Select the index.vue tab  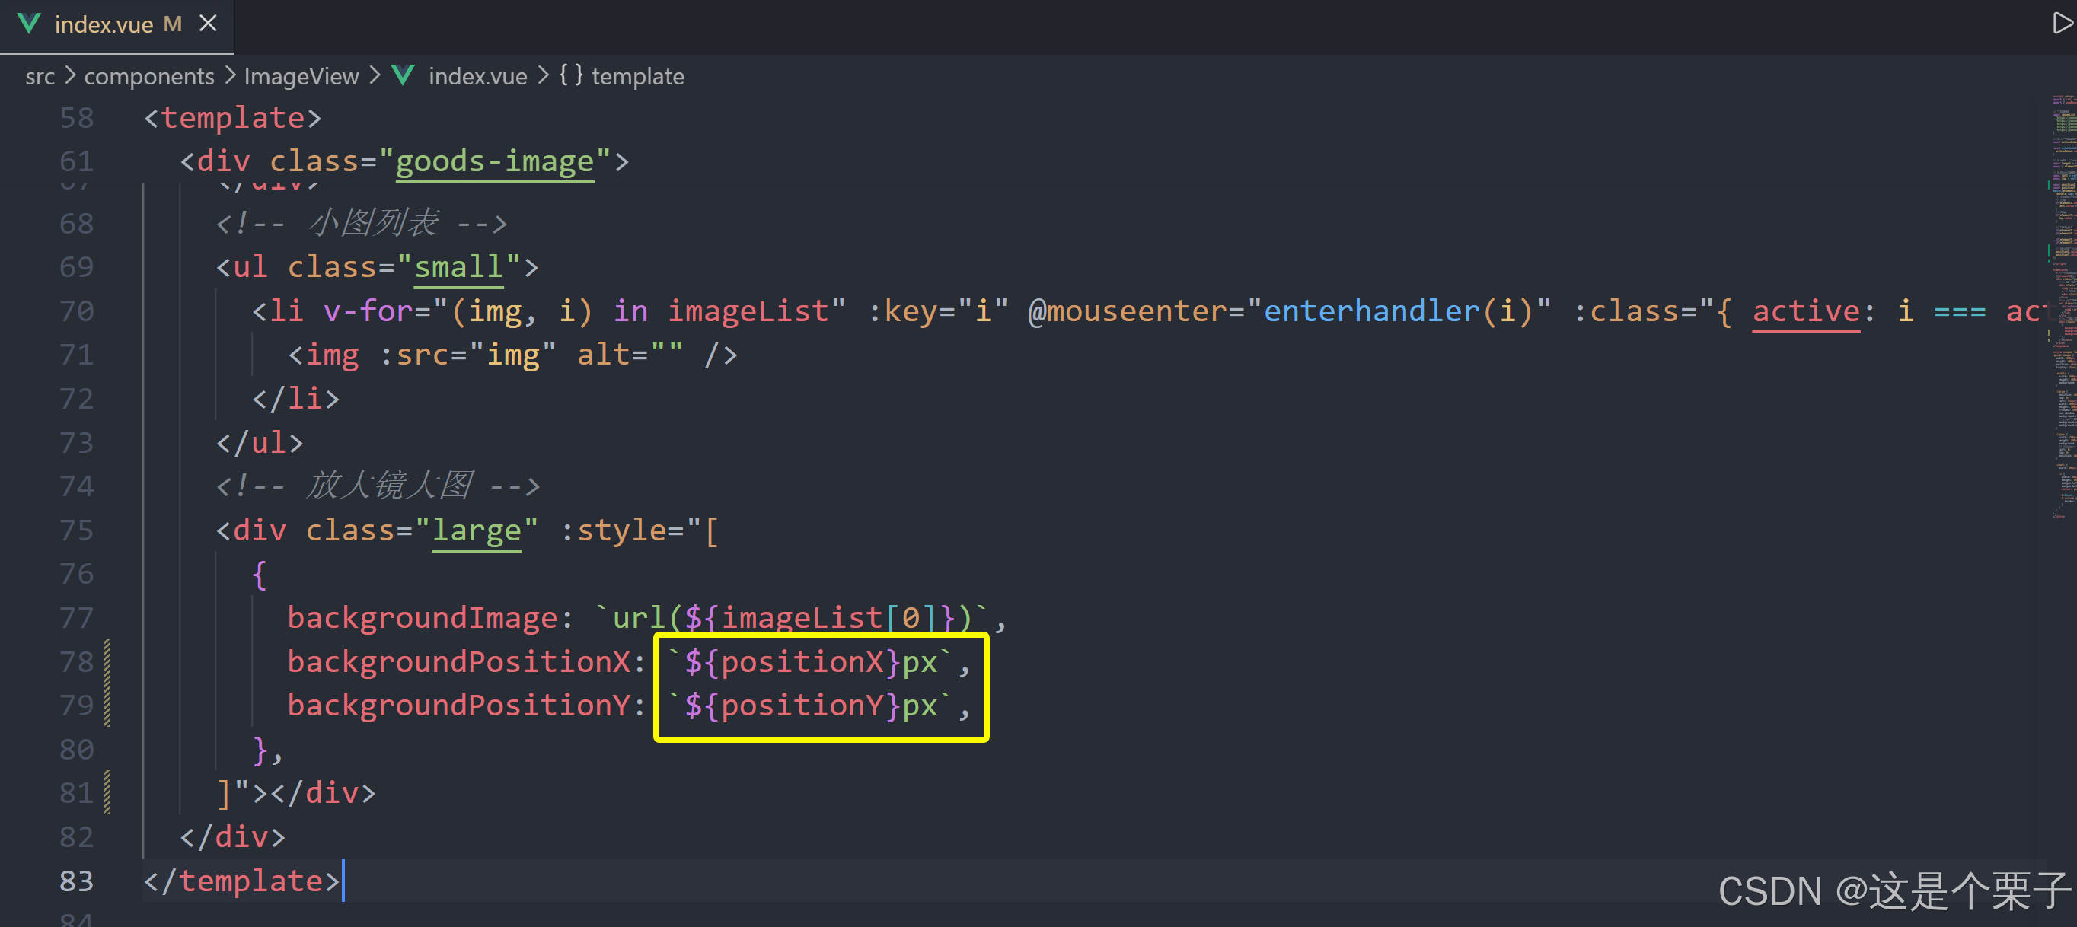(104, 25)
